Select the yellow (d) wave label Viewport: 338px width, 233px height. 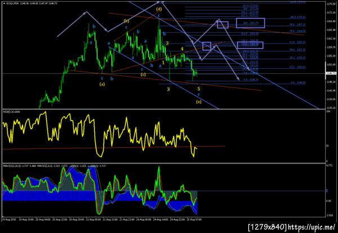[159, 9]
